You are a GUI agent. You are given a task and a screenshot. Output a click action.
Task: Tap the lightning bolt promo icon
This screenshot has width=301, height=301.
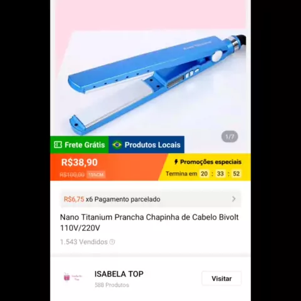coord(176,162)
